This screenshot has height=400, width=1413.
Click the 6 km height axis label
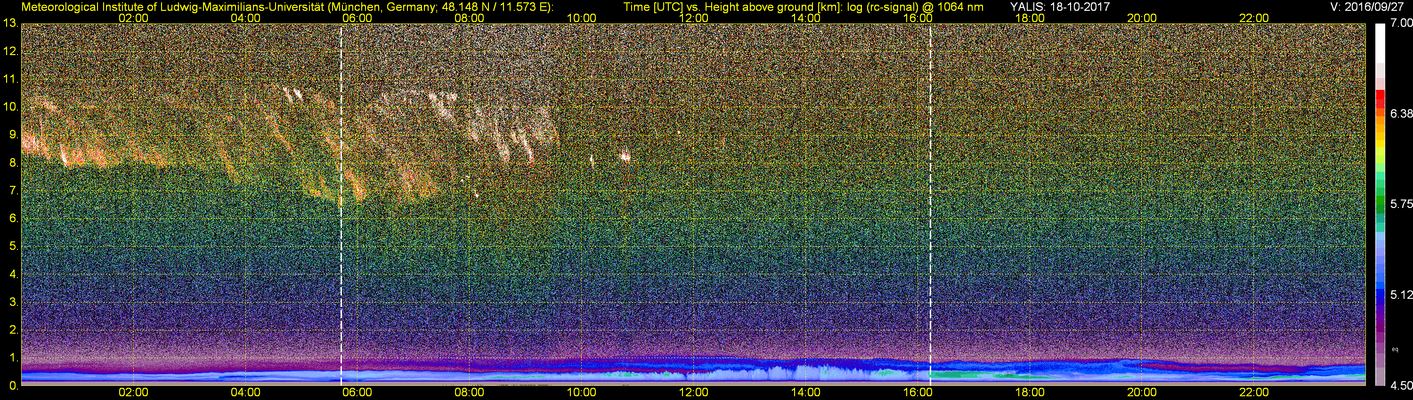coord(13,219)
